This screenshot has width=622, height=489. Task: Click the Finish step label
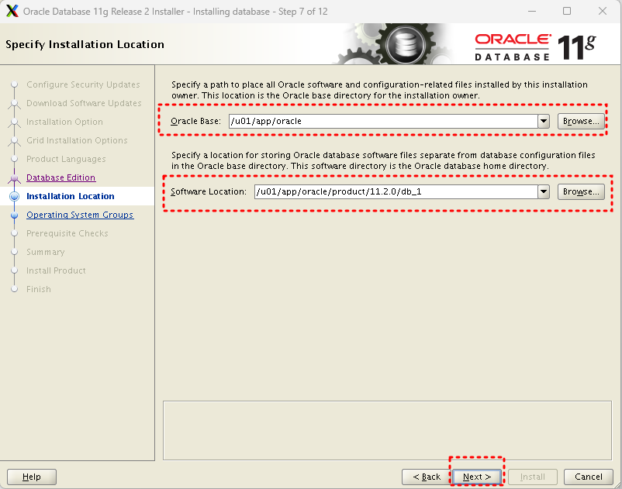pos(39,289)
